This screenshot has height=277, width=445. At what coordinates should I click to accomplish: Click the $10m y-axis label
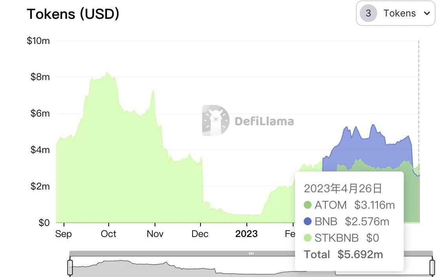coord(38,41)
